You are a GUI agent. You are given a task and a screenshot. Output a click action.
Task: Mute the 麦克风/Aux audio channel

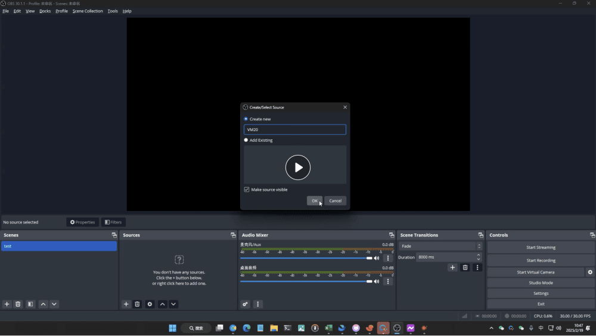coord(377,258)
